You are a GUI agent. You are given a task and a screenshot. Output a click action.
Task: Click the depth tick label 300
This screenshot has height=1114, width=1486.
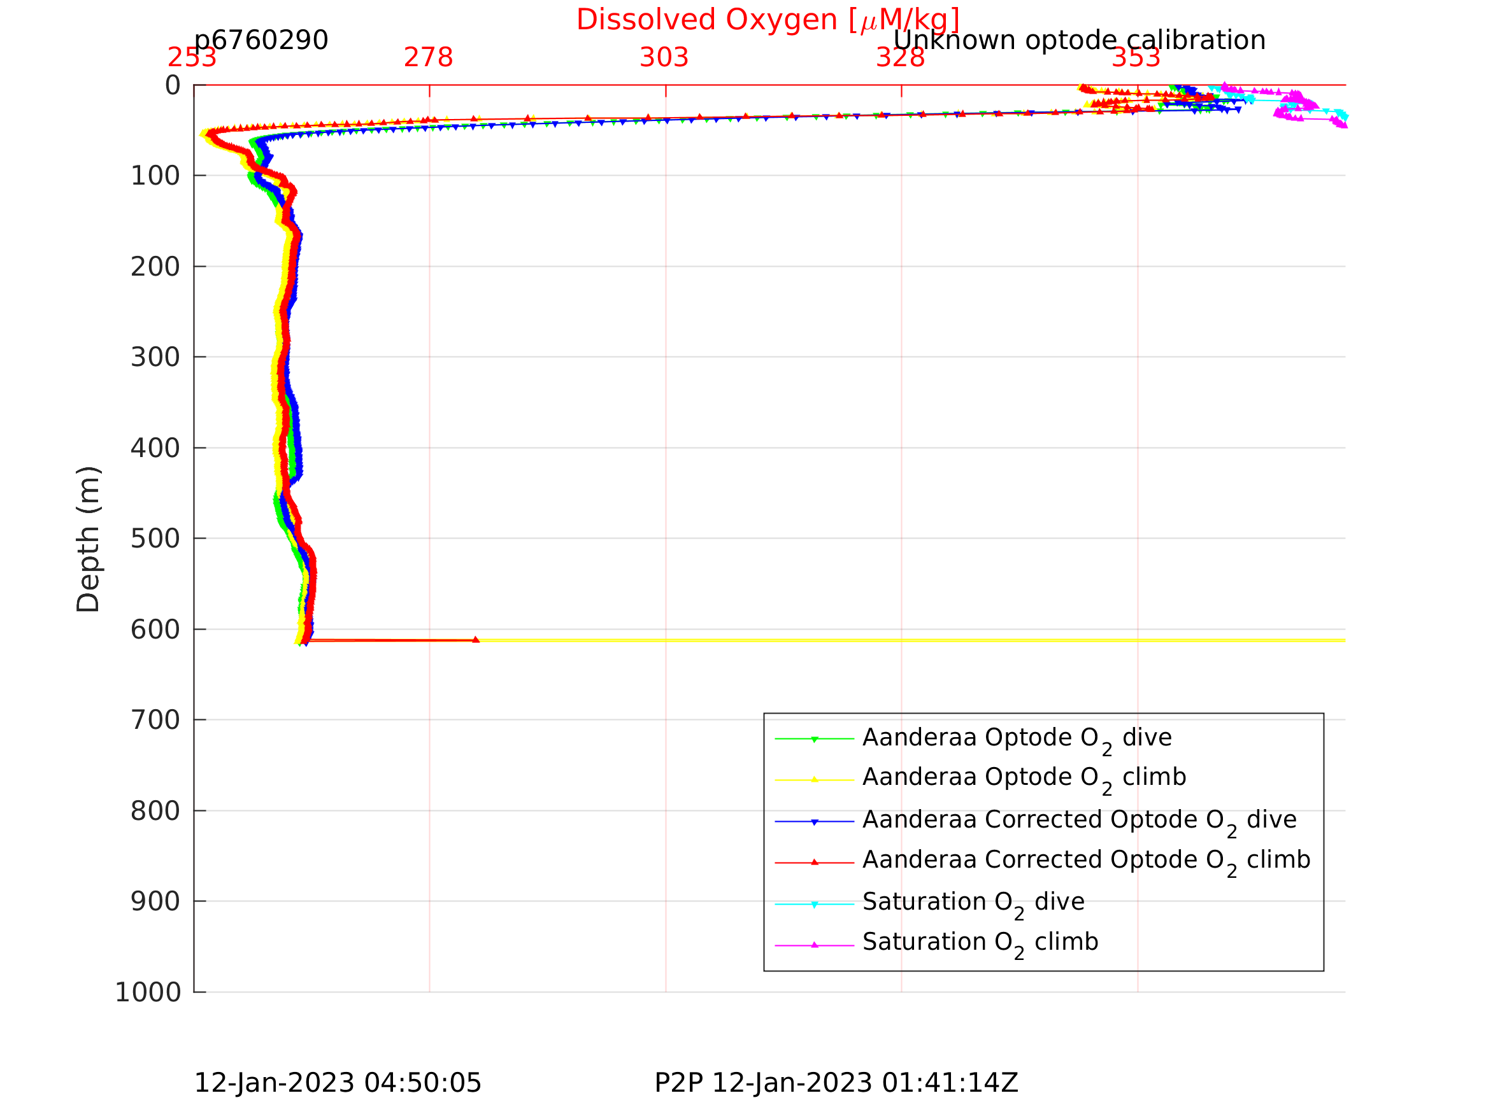pyautogui.click(x=155, y=357)
